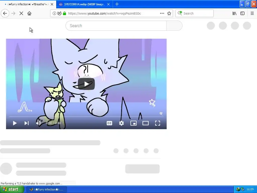Open the page actions three-dots menu

coord(162,14)
